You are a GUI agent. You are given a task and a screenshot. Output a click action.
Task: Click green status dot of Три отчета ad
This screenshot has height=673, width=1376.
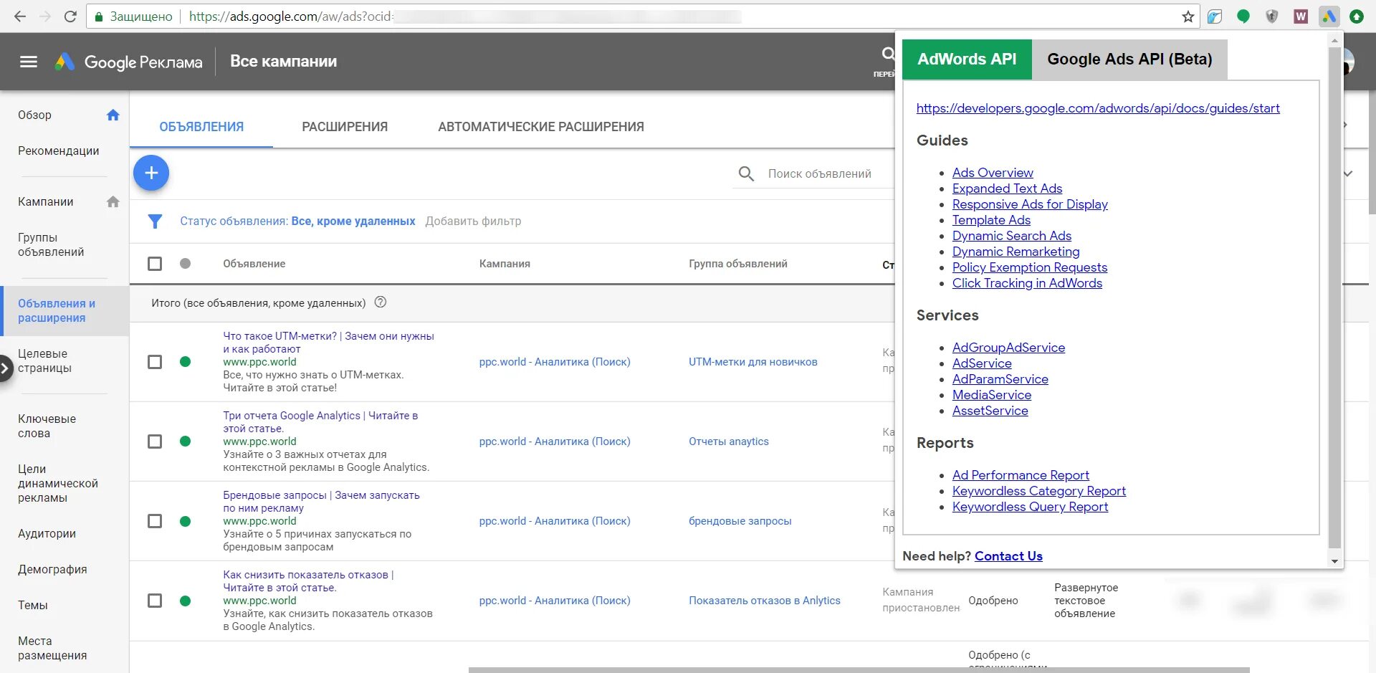[185, 441]
